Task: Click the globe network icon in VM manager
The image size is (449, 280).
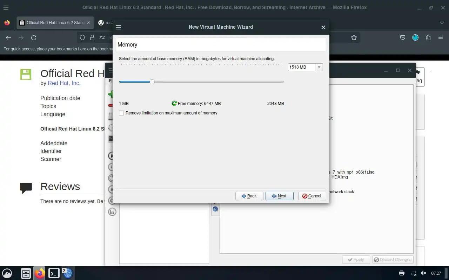Action: (215, 209)
